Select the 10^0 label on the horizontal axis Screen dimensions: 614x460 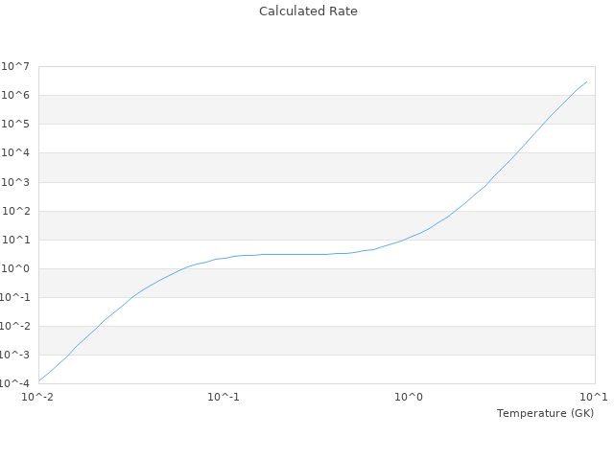(x=410, y=397)
